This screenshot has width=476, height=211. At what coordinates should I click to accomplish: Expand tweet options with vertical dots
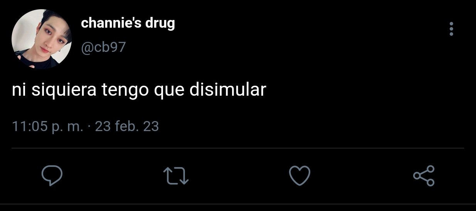[451, 29]
